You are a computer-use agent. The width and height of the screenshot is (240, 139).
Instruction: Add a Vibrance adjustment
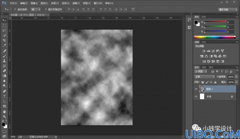(222, 51)
